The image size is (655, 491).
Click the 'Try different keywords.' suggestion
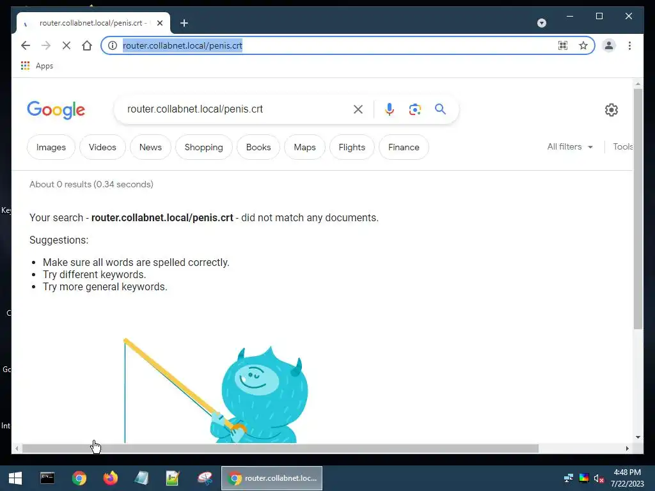pos(95,274)
